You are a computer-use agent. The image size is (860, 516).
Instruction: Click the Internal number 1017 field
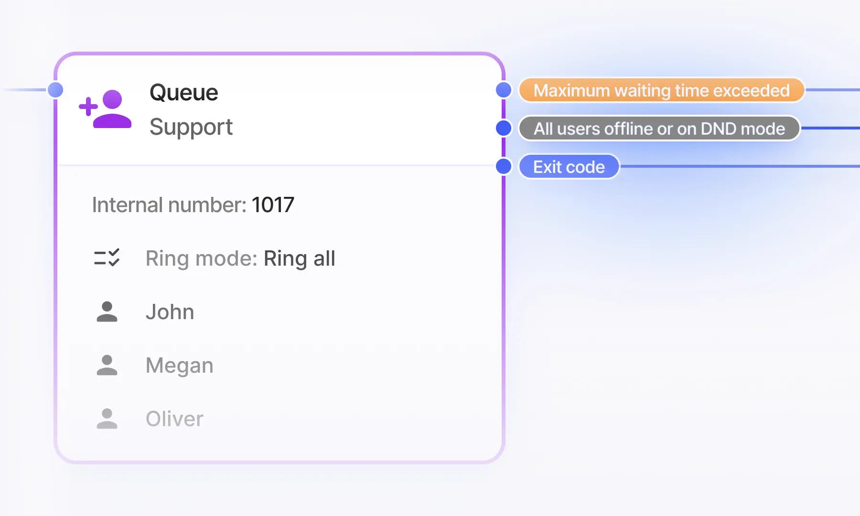click(x=193, y=205)
